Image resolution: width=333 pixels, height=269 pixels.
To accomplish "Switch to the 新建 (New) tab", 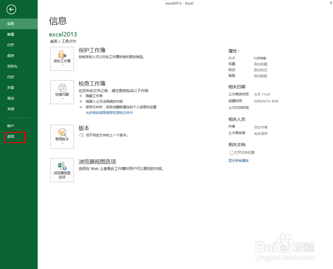I will pos(10,34).
